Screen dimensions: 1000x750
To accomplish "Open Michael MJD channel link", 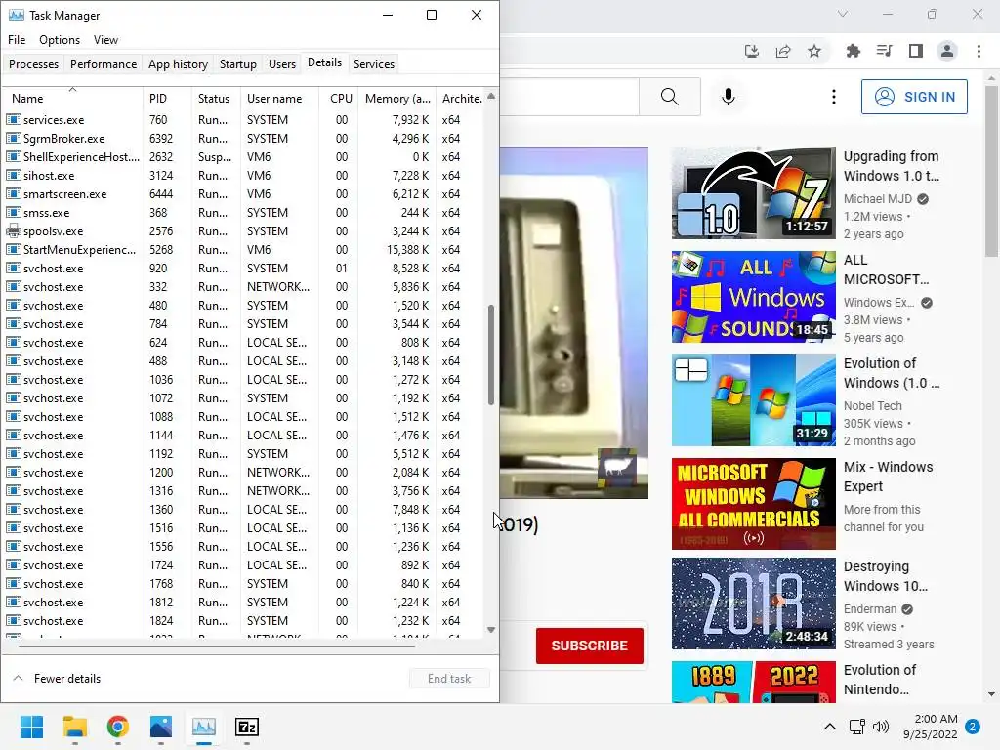I will (x=878, y=199).
